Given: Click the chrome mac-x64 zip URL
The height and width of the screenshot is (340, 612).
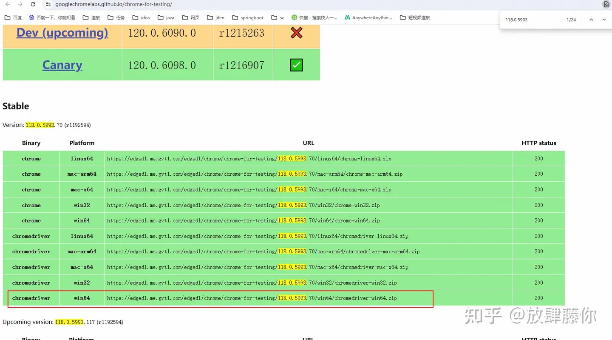Looking at the screenshot, I should tap(249, 190).
